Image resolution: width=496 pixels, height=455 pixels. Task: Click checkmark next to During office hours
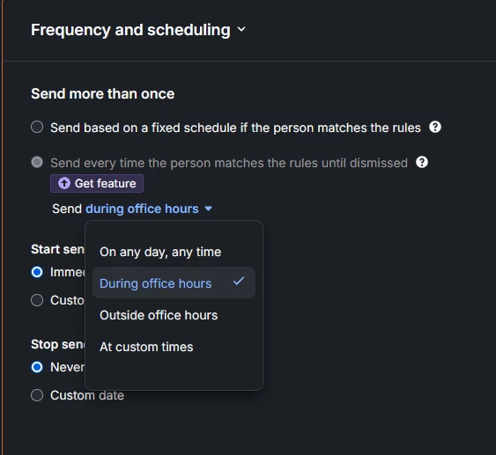pyautogui.click(x=239, y=282)
